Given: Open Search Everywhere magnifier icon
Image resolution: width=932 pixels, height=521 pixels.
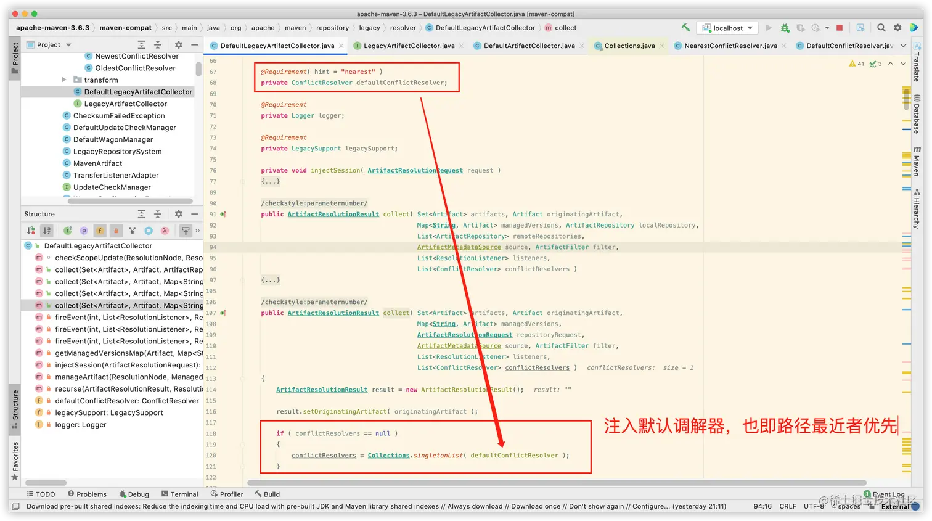Looking at the screenshot, I should [881, 28].
